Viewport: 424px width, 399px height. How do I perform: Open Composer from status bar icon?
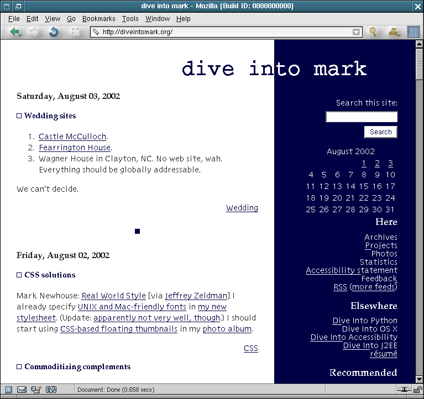click(36, 390)
